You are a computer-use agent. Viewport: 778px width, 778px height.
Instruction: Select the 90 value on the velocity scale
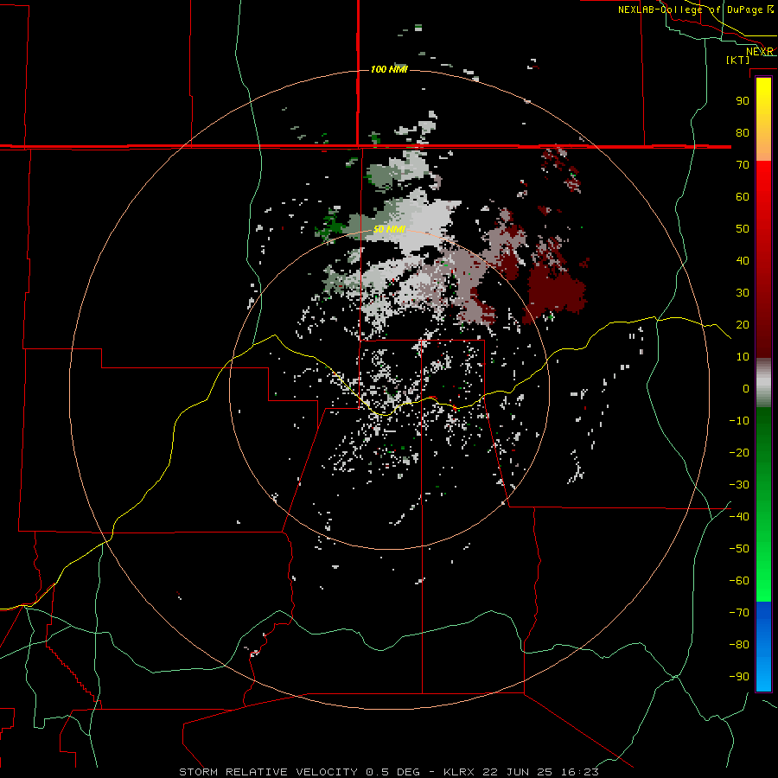(x=743, y=101)
